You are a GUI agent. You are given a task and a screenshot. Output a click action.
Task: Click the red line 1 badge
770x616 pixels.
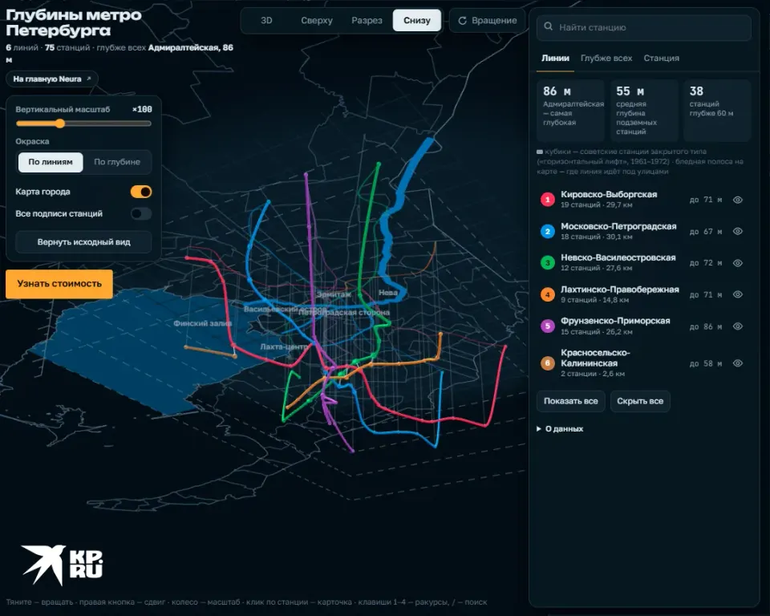point(548,200)
